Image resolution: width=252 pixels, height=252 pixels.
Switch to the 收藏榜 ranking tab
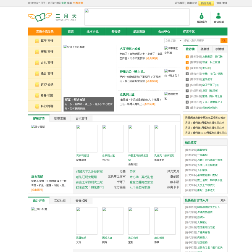[x=205, y=49]
